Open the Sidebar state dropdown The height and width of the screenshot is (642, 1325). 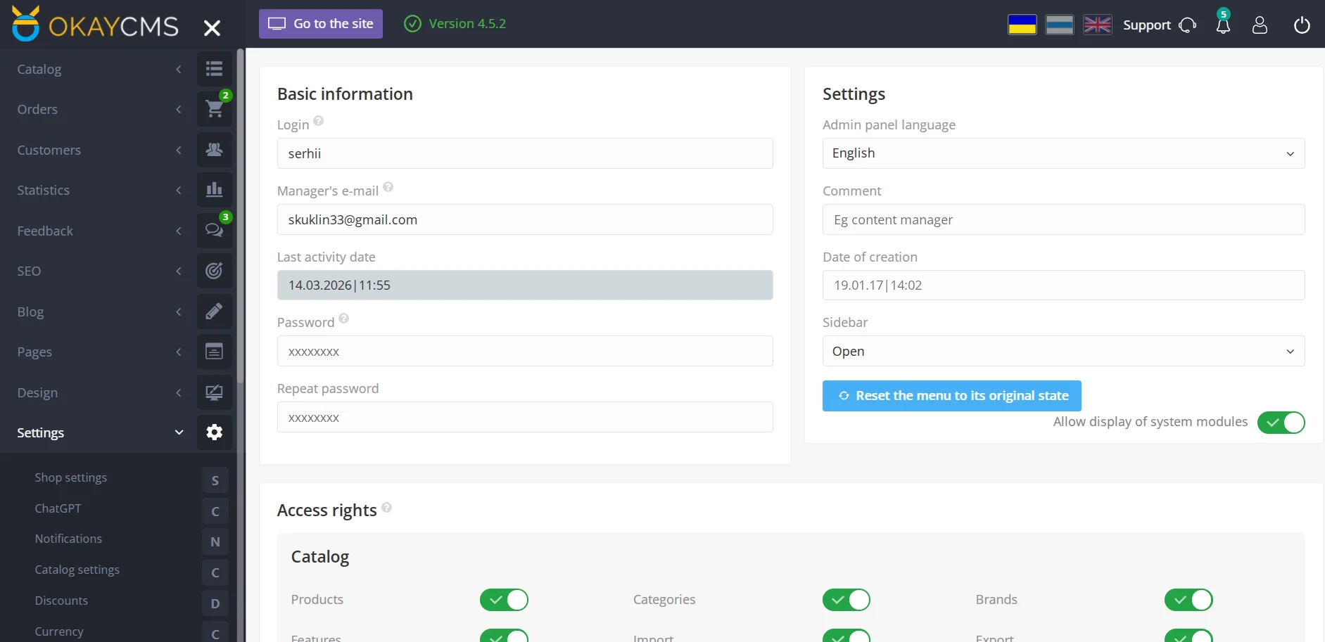1063,351
